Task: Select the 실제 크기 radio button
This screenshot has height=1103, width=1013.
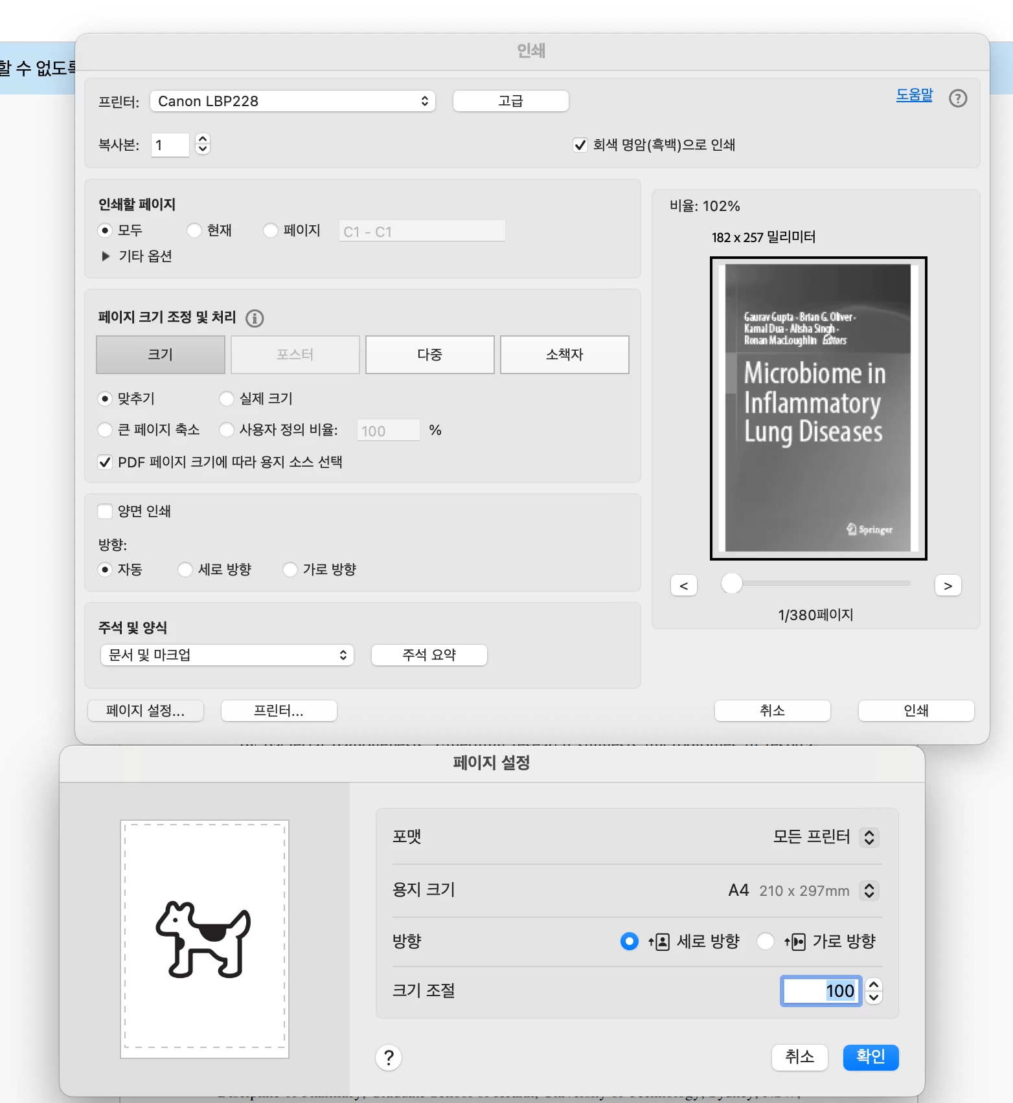Action: pyautogui.click(x=226, y=399)
